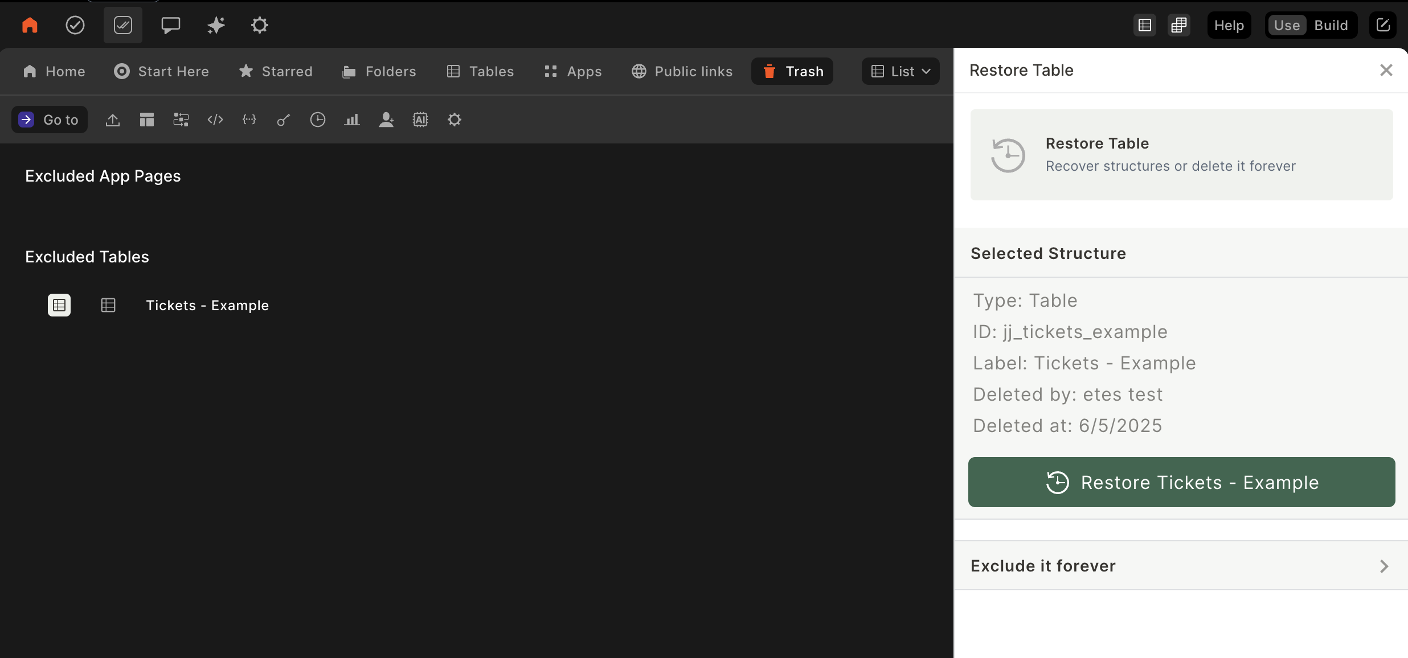Switch to Build mode
This screenshot has height=658, width=1408.
coord(1331,25)
